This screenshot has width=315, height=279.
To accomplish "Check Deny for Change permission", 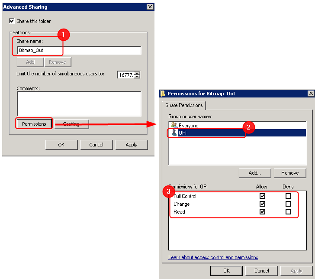I will 288,204.
